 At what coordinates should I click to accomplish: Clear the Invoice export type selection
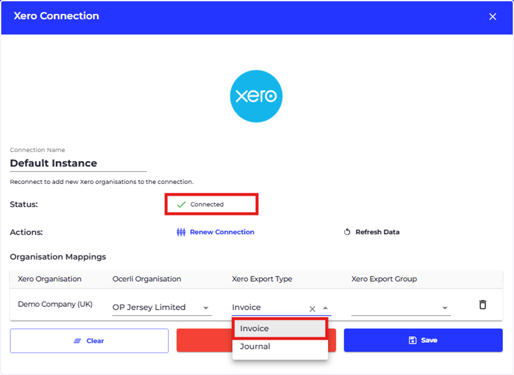pyautogui.click(x=312, y=309)
